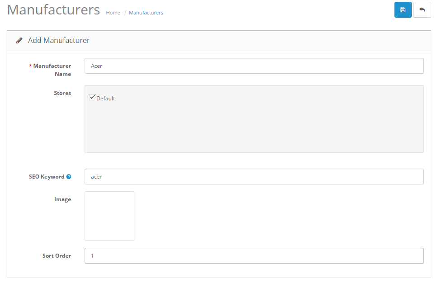Click the Stores field label
This screenshot has height=283, width=437.
tap(62, 93)
